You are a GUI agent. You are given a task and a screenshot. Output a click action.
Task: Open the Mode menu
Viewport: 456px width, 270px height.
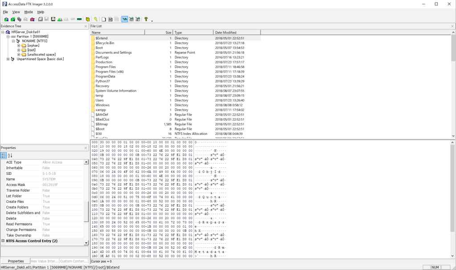tap(28, 12)
